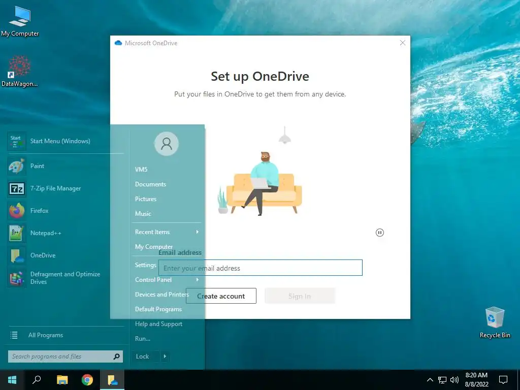Open the volume speaker icon in tray
This screenshot has width=520, height=390.
tap(454, 380)
